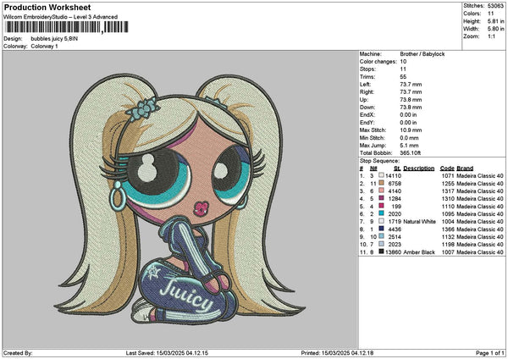Viewport: 508px width, 359px height.
Task: Click the Created By label
Action: point(18,353)
